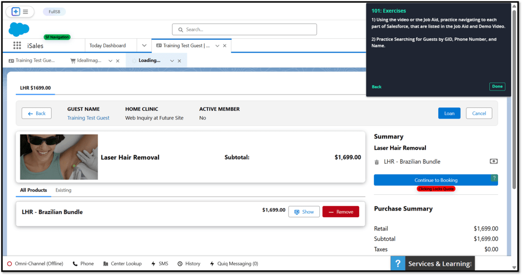Delete LHR - Brazilian Bundle via trash icon
Image resolution: width=522 pixels, height=275 pixels.
pyautogui.click(x=377, y=162)
